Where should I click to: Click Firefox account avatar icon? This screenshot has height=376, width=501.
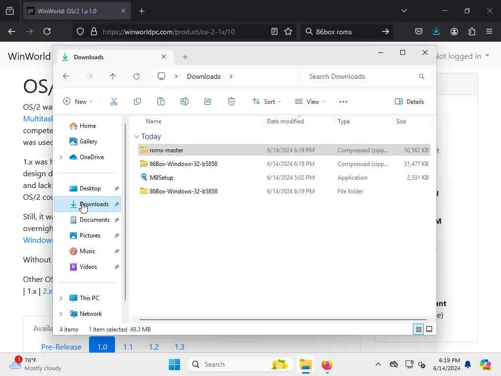pos(454,31)
